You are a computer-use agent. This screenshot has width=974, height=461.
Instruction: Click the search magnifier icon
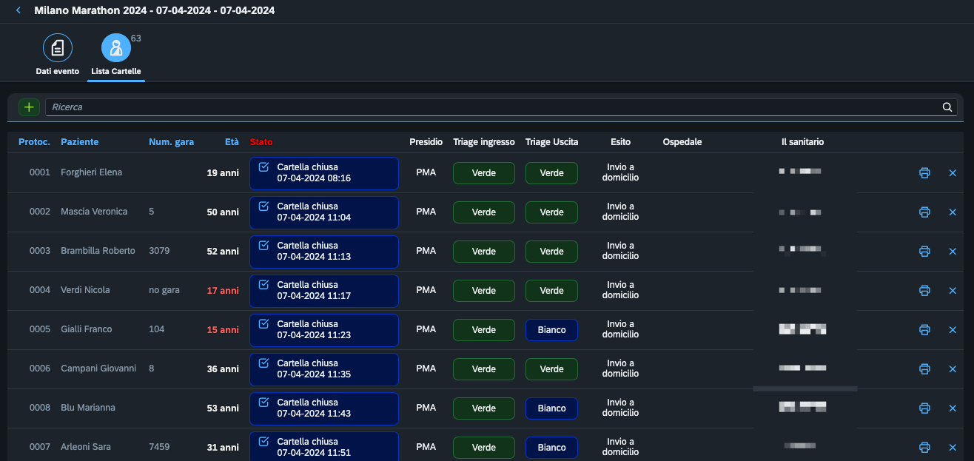[x=947, y=107]
